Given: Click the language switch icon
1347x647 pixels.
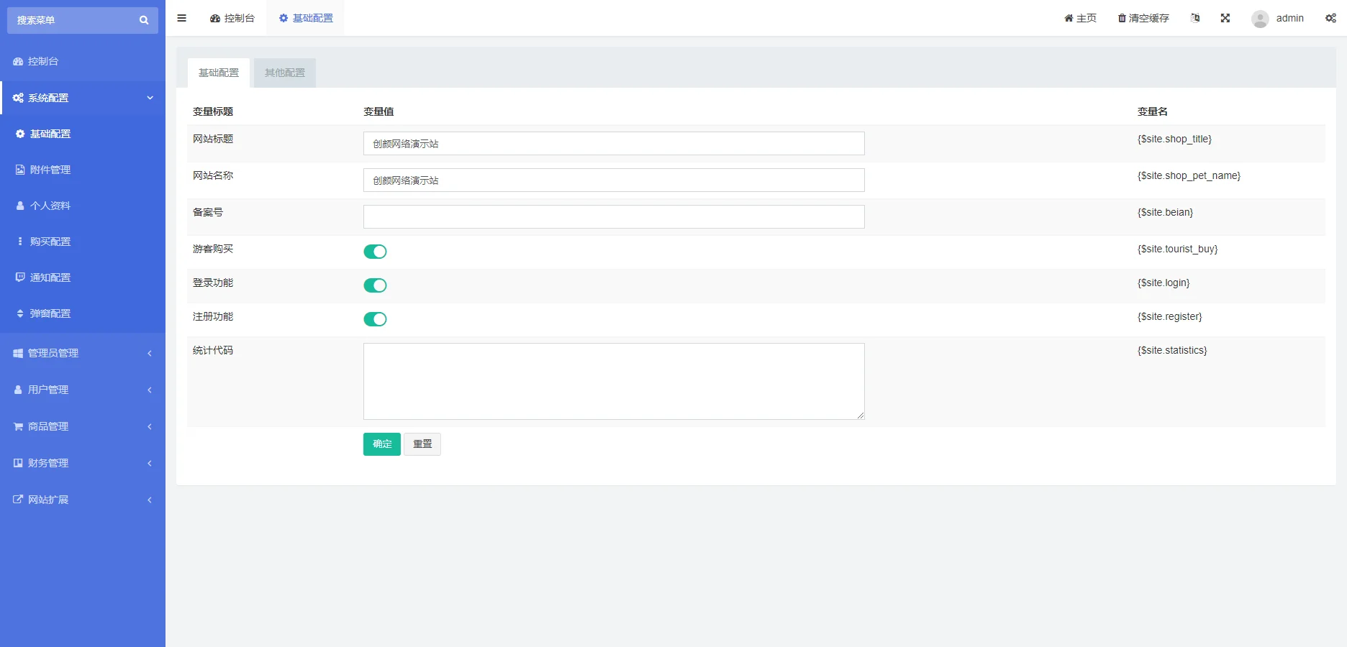Looking at the screenshot, I should click(x=1195, y=18).
